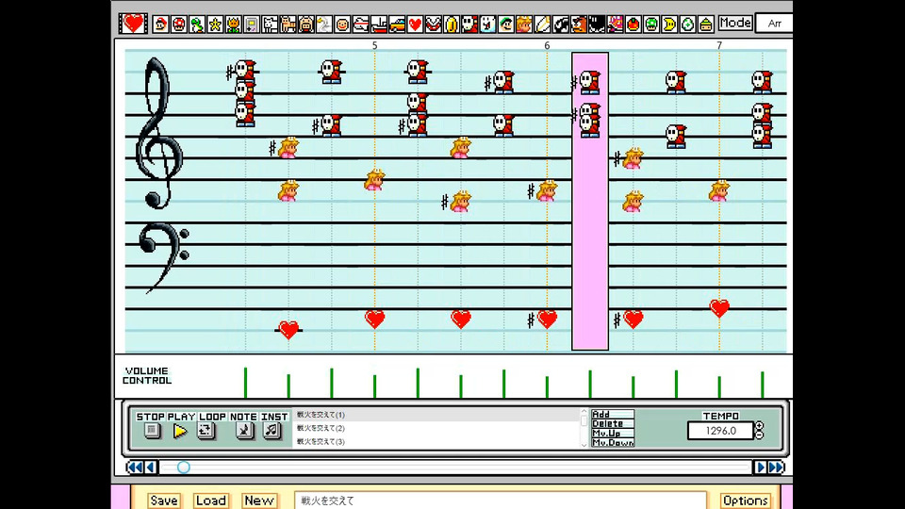This screenshot has width=905, height=509.
Task: Click the song list scroll-up arrow
Action: [584, 412]
